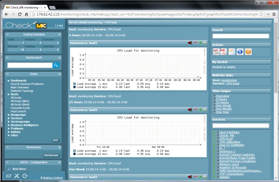The height and width of the screenshot is (182, 279).
Task: Open the All hosts view
Action: point(16,97)
